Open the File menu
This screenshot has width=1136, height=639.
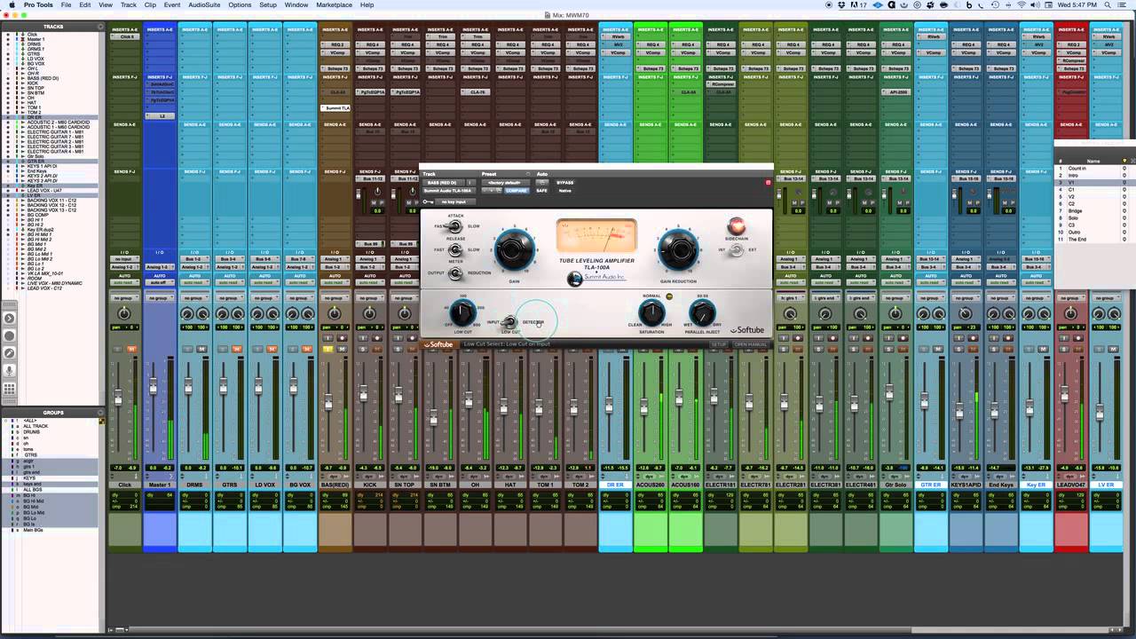pos(66,4)
